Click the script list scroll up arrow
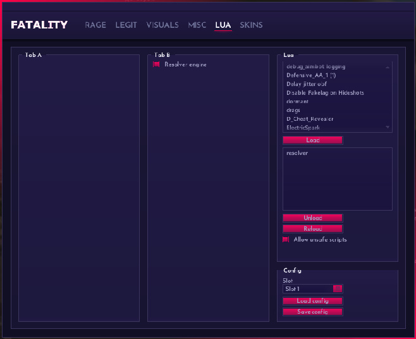416x339 pixels. click(388, 67)
